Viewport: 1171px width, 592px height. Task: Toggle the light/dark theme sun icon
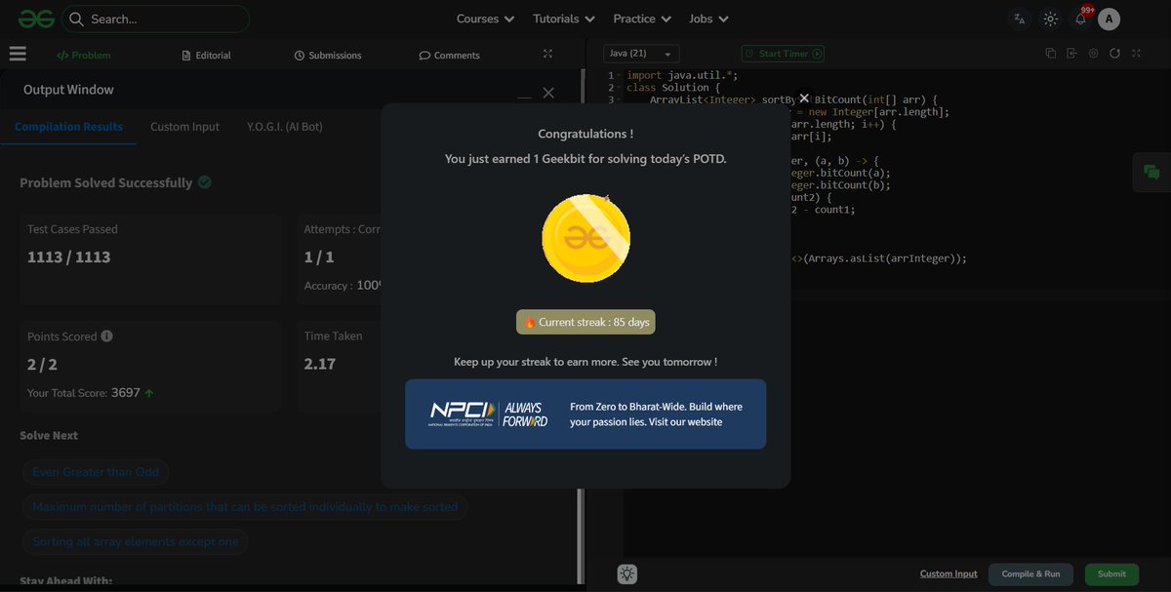point(1050,19)
